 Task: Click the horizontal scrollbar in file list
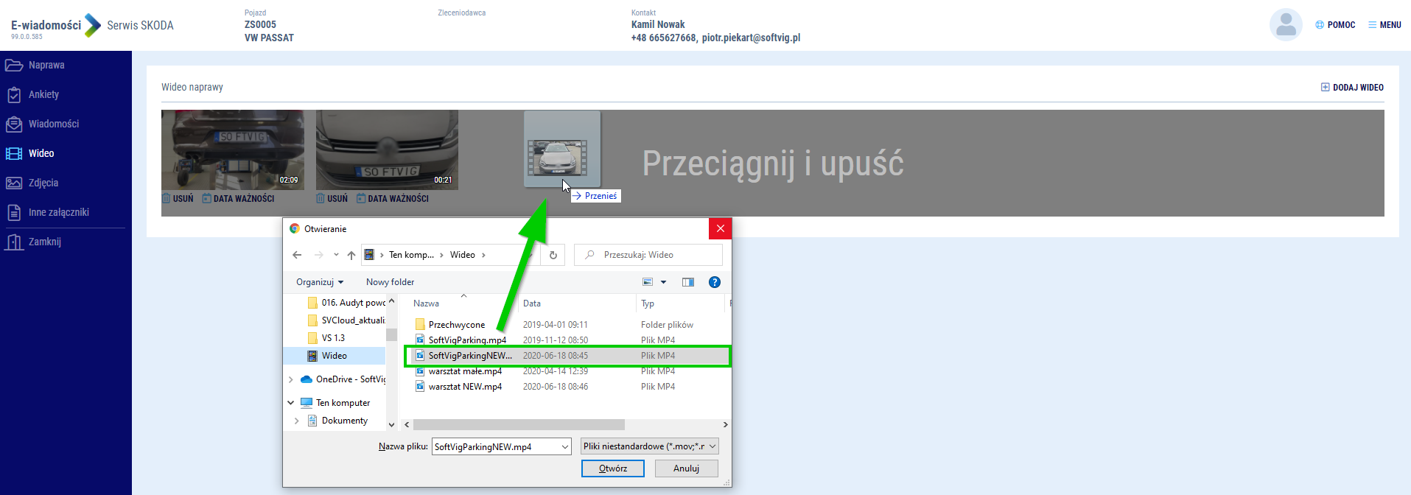[x=519, y=425]
